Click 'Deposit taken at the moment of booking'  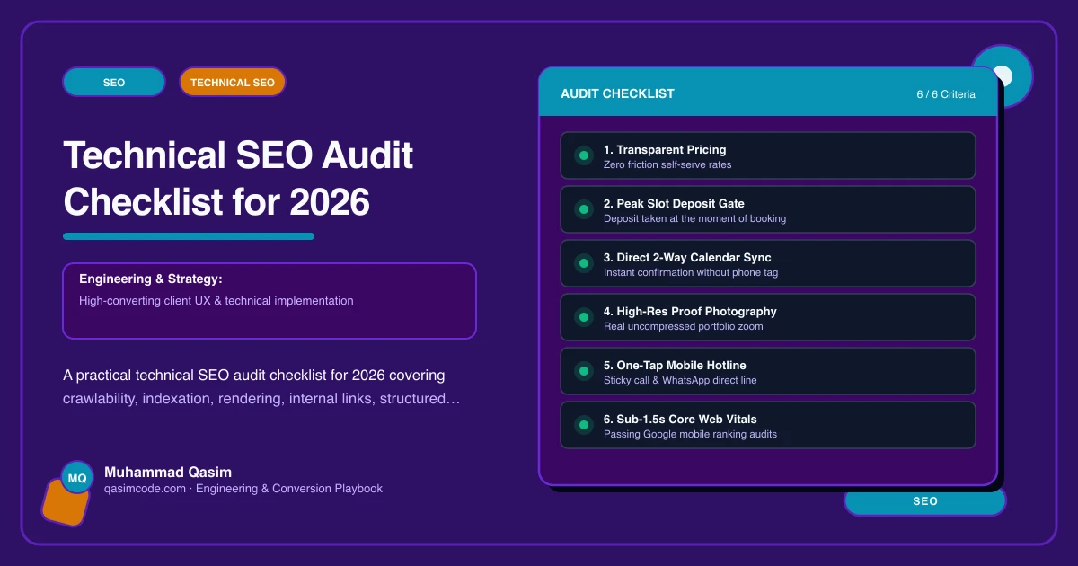click(x=694, y=219)
